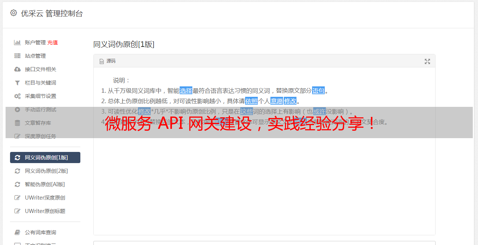Image resolution: width=478 pixels, height=245 pixels.
Task: Click the gear icon beside 优采云 管理控制台
Action: [x=14, y=13]
